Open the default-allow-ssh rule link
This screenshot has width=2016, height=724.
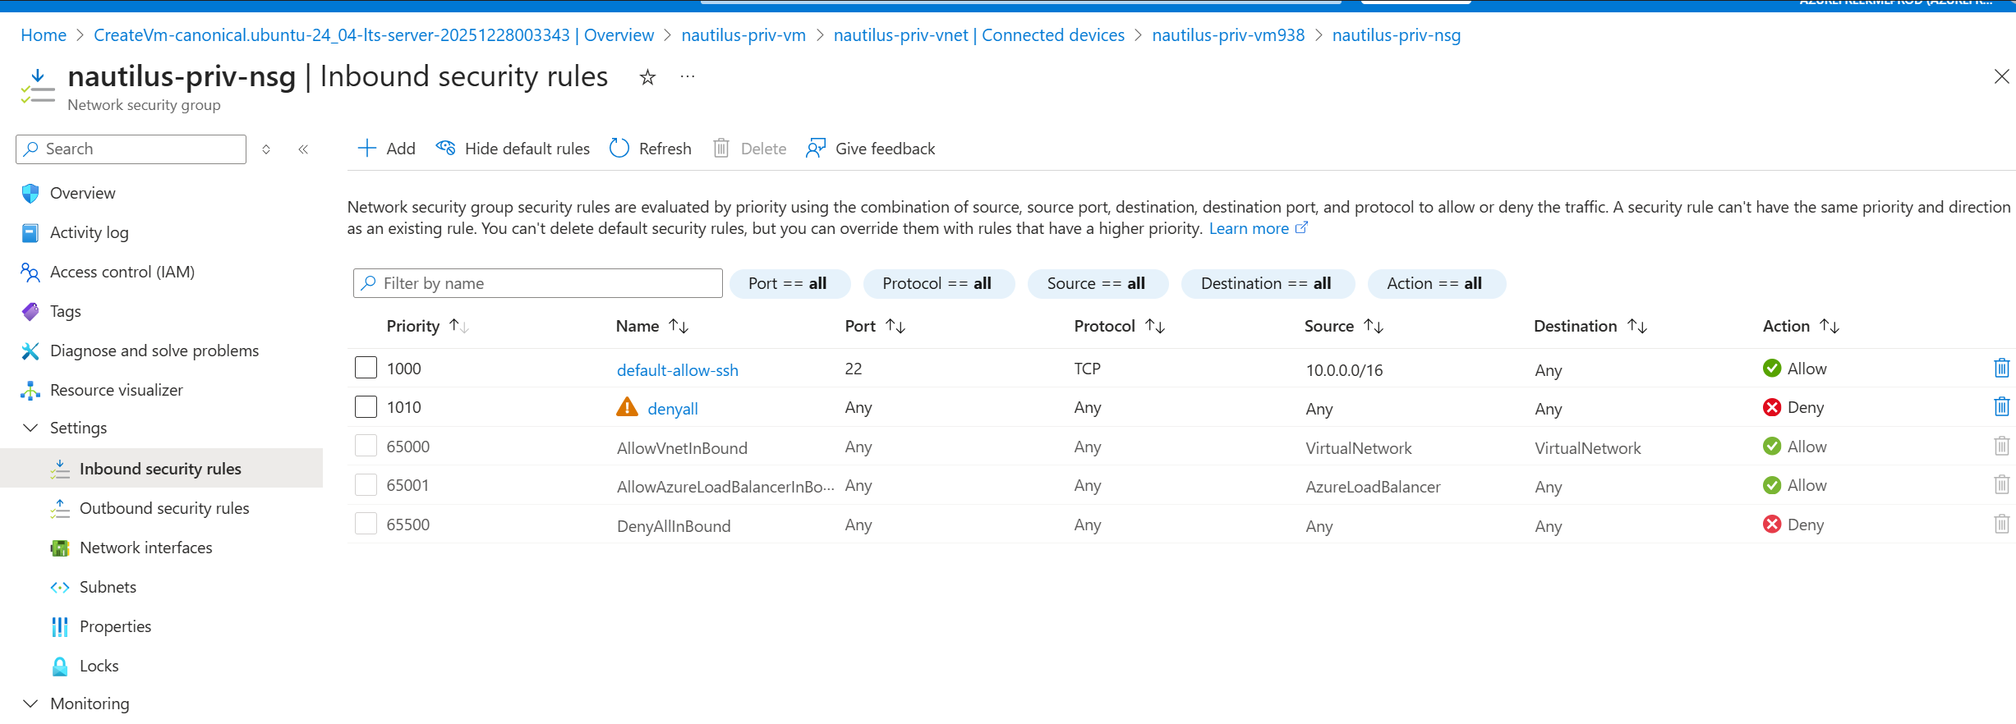tap(677, 370)
